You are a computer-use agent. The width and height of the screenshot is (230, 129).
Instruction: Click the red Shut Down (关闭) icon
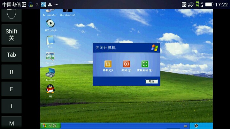tap(126, 64)
